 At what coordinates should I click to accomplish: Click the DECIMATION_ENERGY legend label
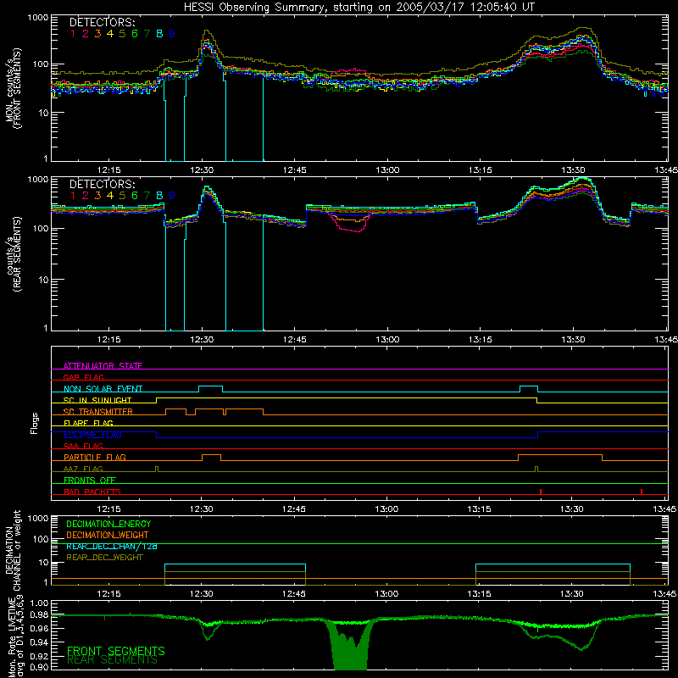pos(108,524)
